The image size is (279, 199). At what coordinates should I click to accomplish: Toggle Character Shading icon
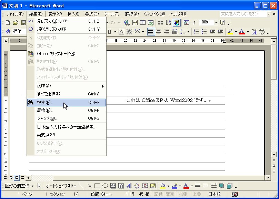(129, 32)
